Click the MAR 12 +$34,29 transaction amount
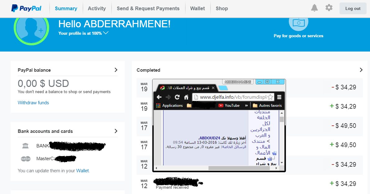 point(343,184)
